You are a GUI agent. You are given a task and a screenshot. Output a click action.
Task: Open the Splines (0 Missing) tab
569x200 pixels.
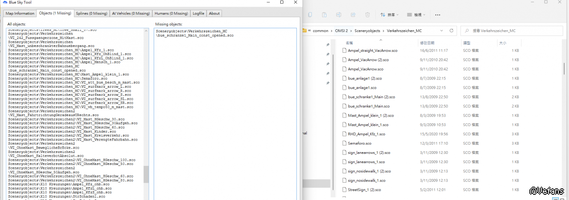point(92,13)
